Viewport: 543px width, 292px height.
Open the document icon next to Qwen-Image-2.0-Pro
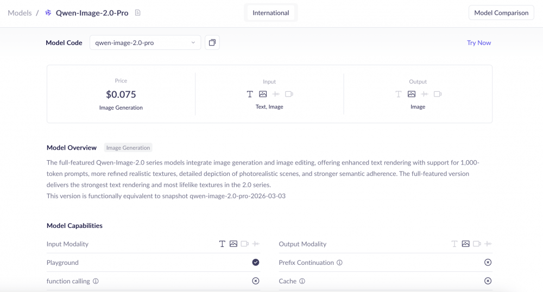click(x=137, y=13)
